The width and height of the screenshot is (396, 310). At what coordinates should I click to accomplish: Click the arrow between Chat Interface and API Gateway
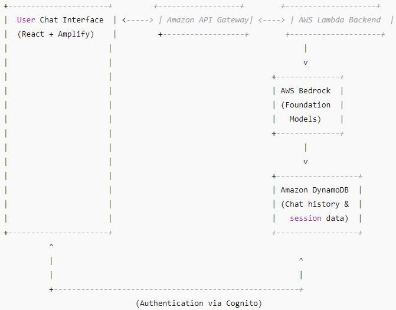click(x=138, y=19)
